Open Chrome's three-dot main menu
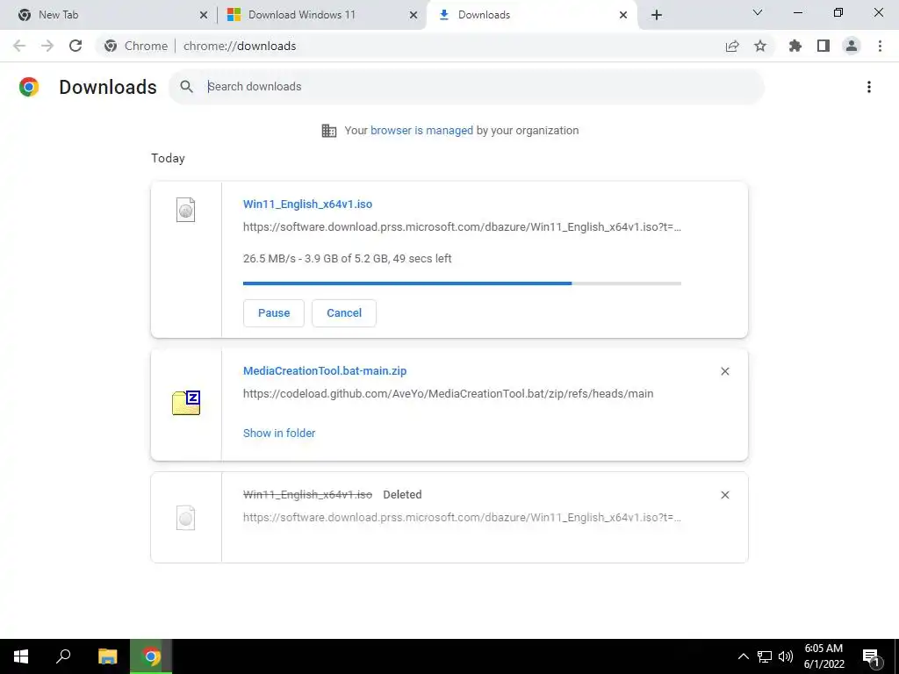899x674 pixels. (880, 46)
